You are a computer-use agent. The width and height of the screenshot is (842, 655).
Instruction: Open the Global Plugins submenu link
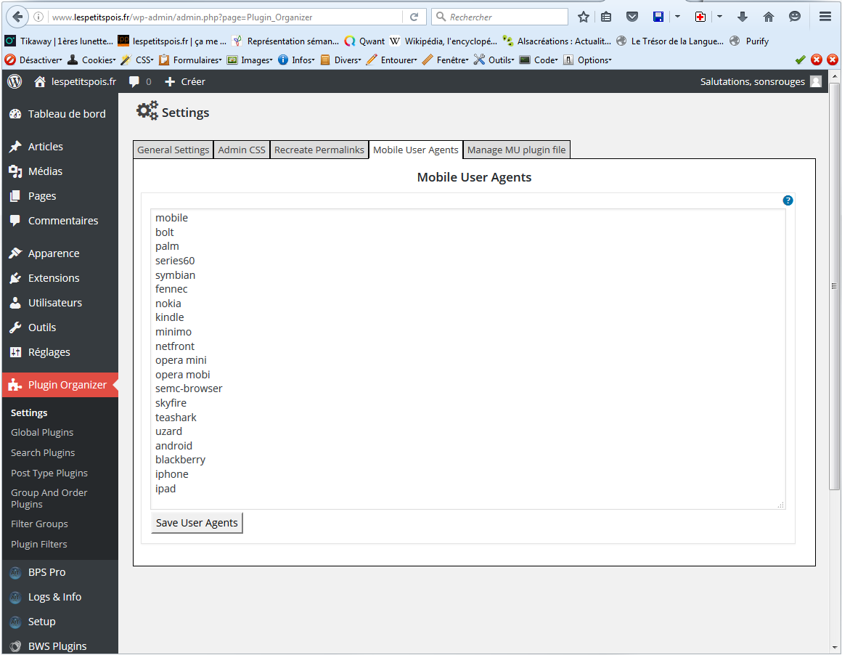tap(42, 432)
